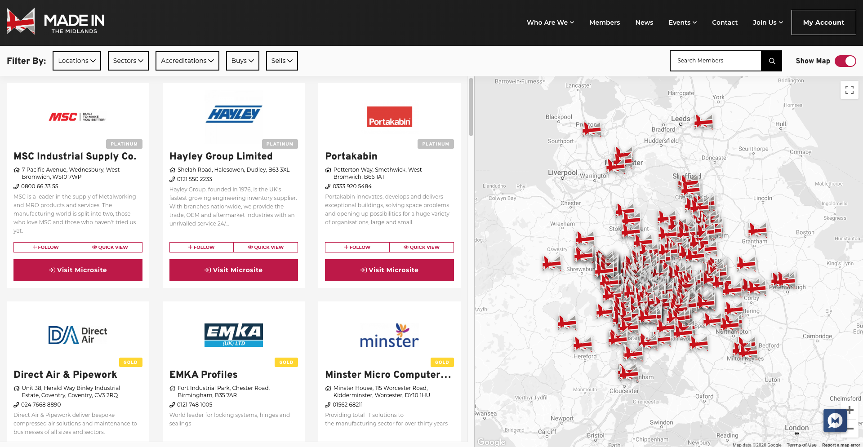Open the Accreditations filter dropdown
The width and height of the screenshot is (863, 447).
coord(187,61)
